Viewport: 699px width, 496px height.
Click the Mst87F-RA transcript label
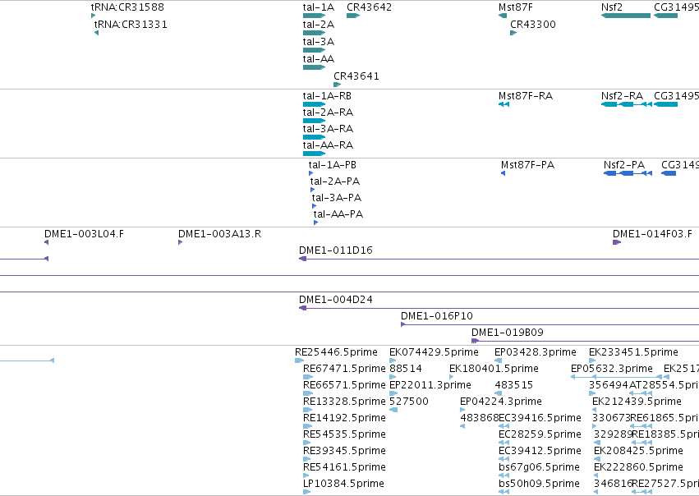click(x=526, y=96)
